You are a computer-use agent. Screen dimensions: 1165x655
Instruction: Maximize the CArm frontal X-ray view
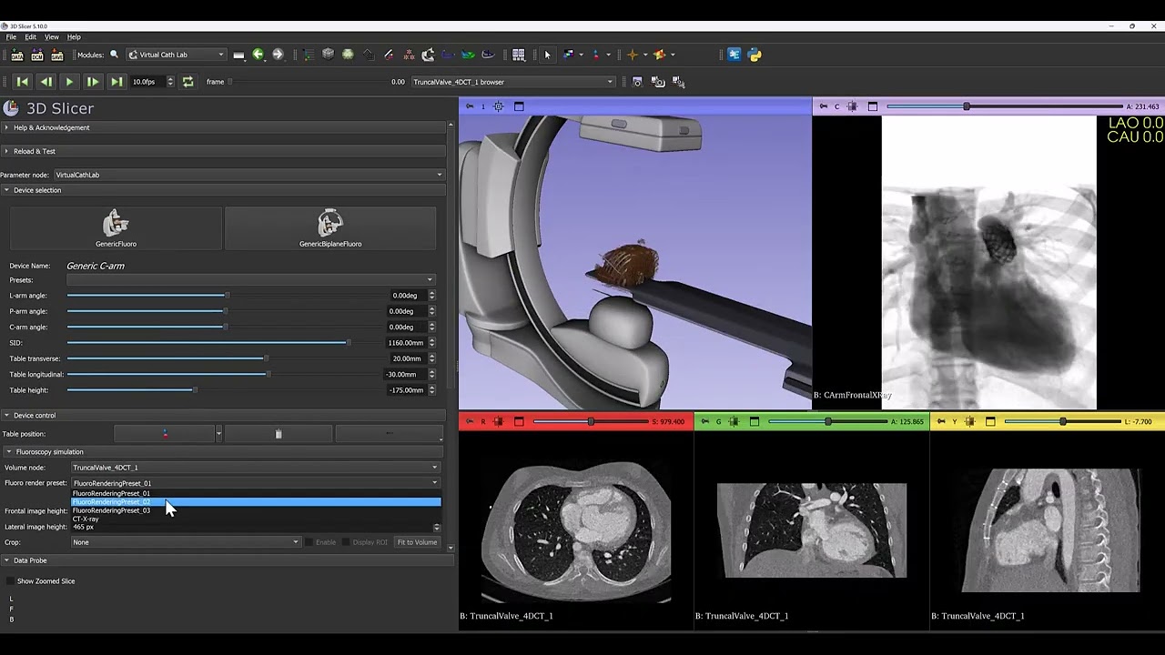click(x=873, y=106)
